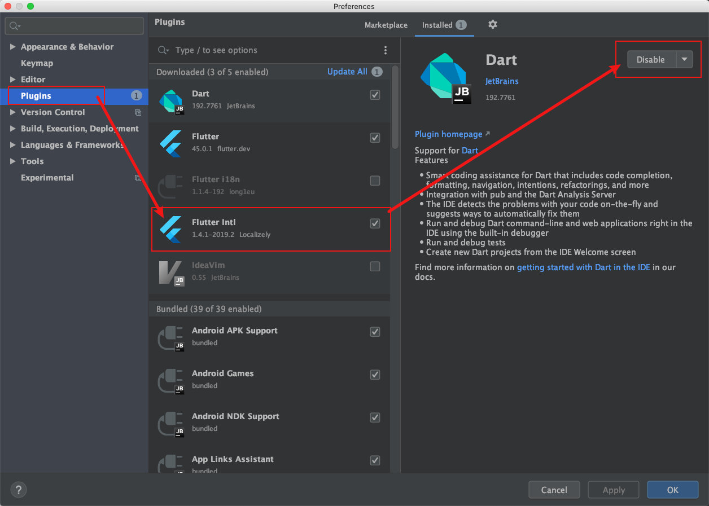Click the Android APK Support plugin icon
This screenshot has width=709, height=506.
click(x=170, y=337)
